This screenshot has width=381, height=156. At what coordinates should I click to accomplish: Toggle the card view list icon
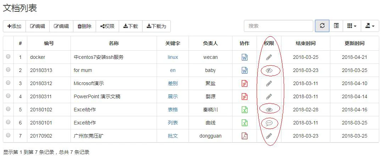click(336, 26)
